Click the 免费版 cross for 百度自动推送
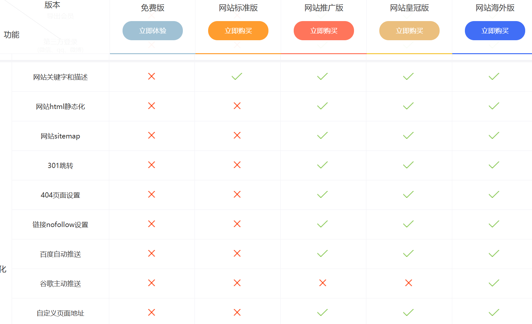This screenshot has width=532, height=324. 151,253
